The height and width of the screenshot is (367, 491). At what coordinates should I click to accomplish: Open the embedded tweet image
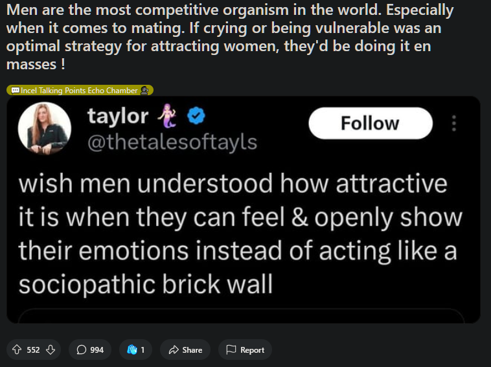click(x=244, y=210)
